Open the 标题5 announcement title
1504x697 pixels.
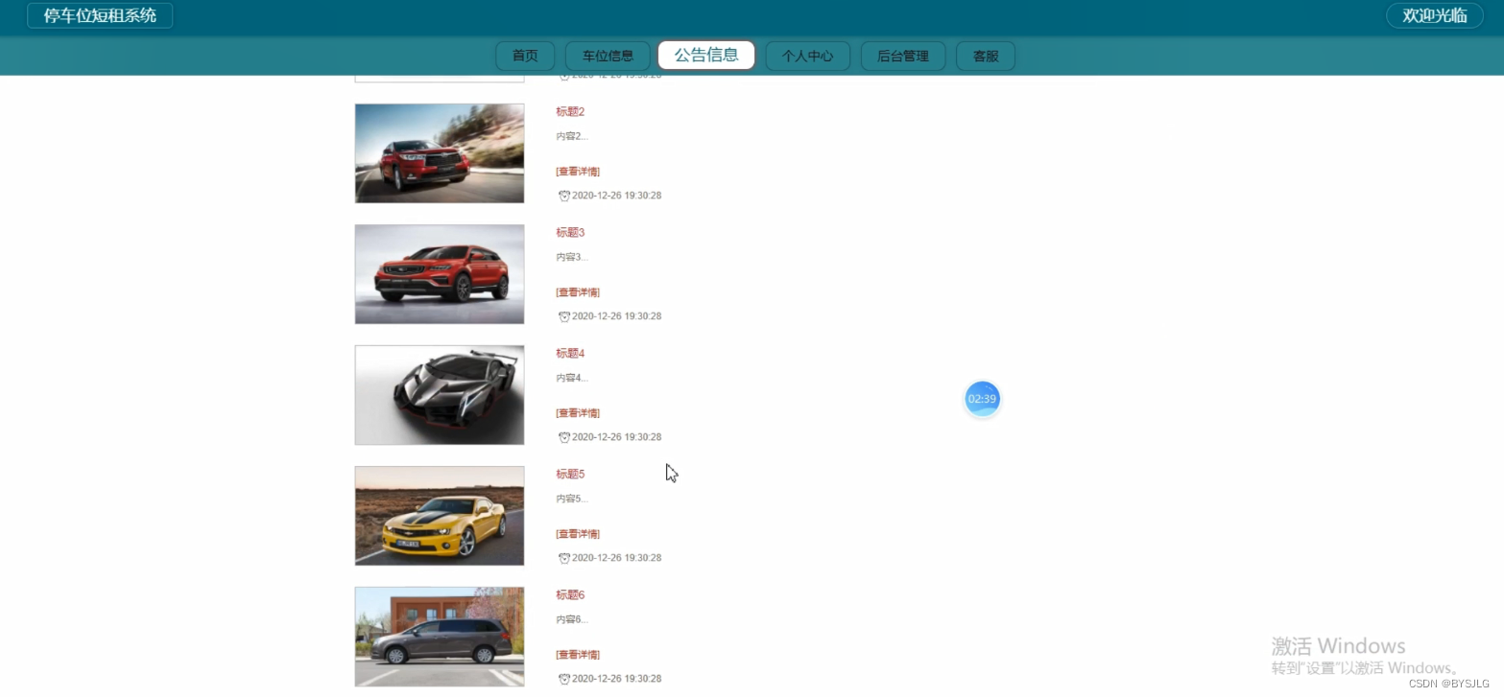coord(570,475)
